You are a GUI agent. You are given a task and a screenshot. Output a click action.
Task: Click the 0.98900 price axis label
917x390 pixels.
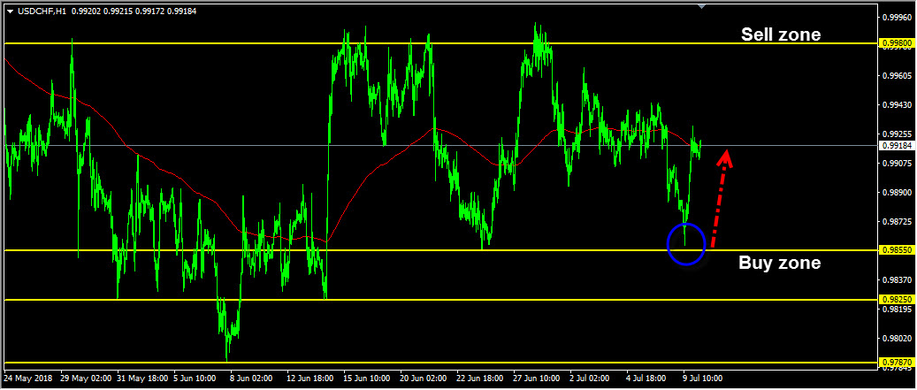[x=896, y=193]
